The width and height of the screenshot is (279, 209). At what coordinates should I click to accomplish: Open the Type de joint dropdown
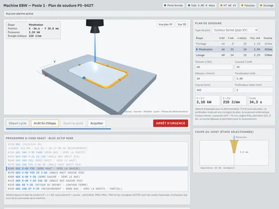[x=235, y=30]
